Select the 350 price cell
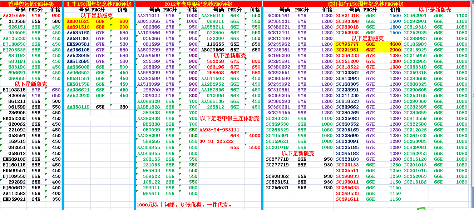 click(x=56, y=199)
